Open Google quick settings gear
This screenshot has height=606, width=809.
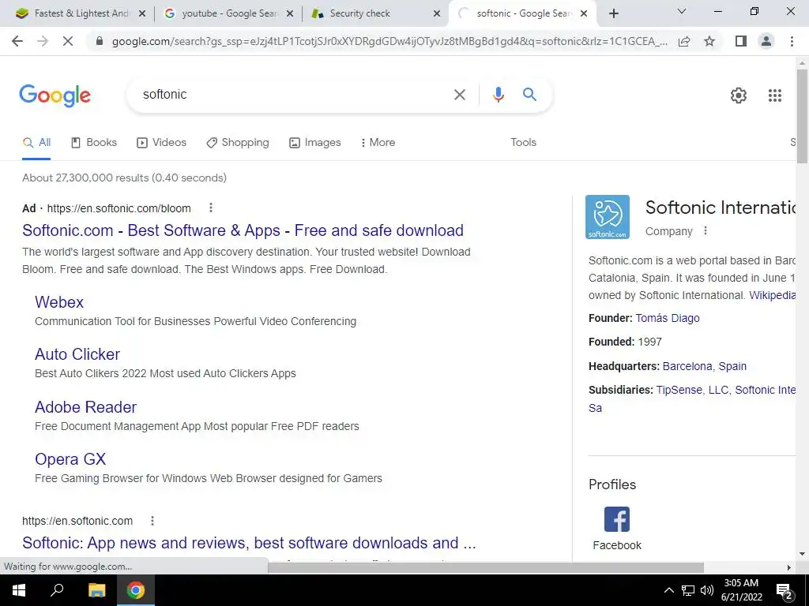coord(739,95)
